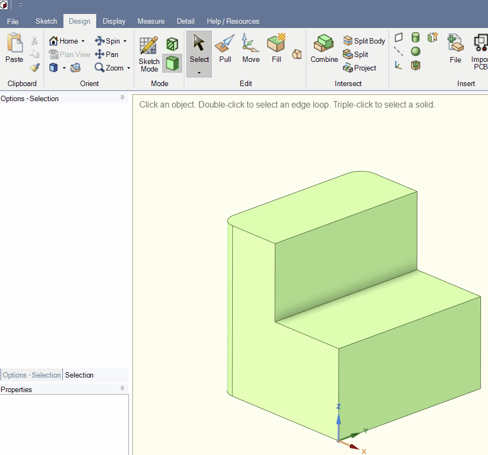This screenshot has height=455, width=488.
Task: Click the blue cube view orientation icon
Action: coord(54,68)
